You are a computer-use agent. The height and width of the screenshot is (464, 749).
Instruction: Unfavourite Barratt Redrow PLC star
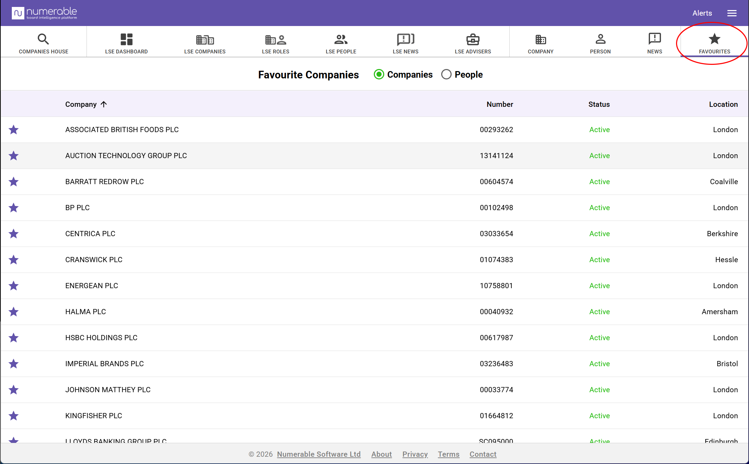point(14,182)
